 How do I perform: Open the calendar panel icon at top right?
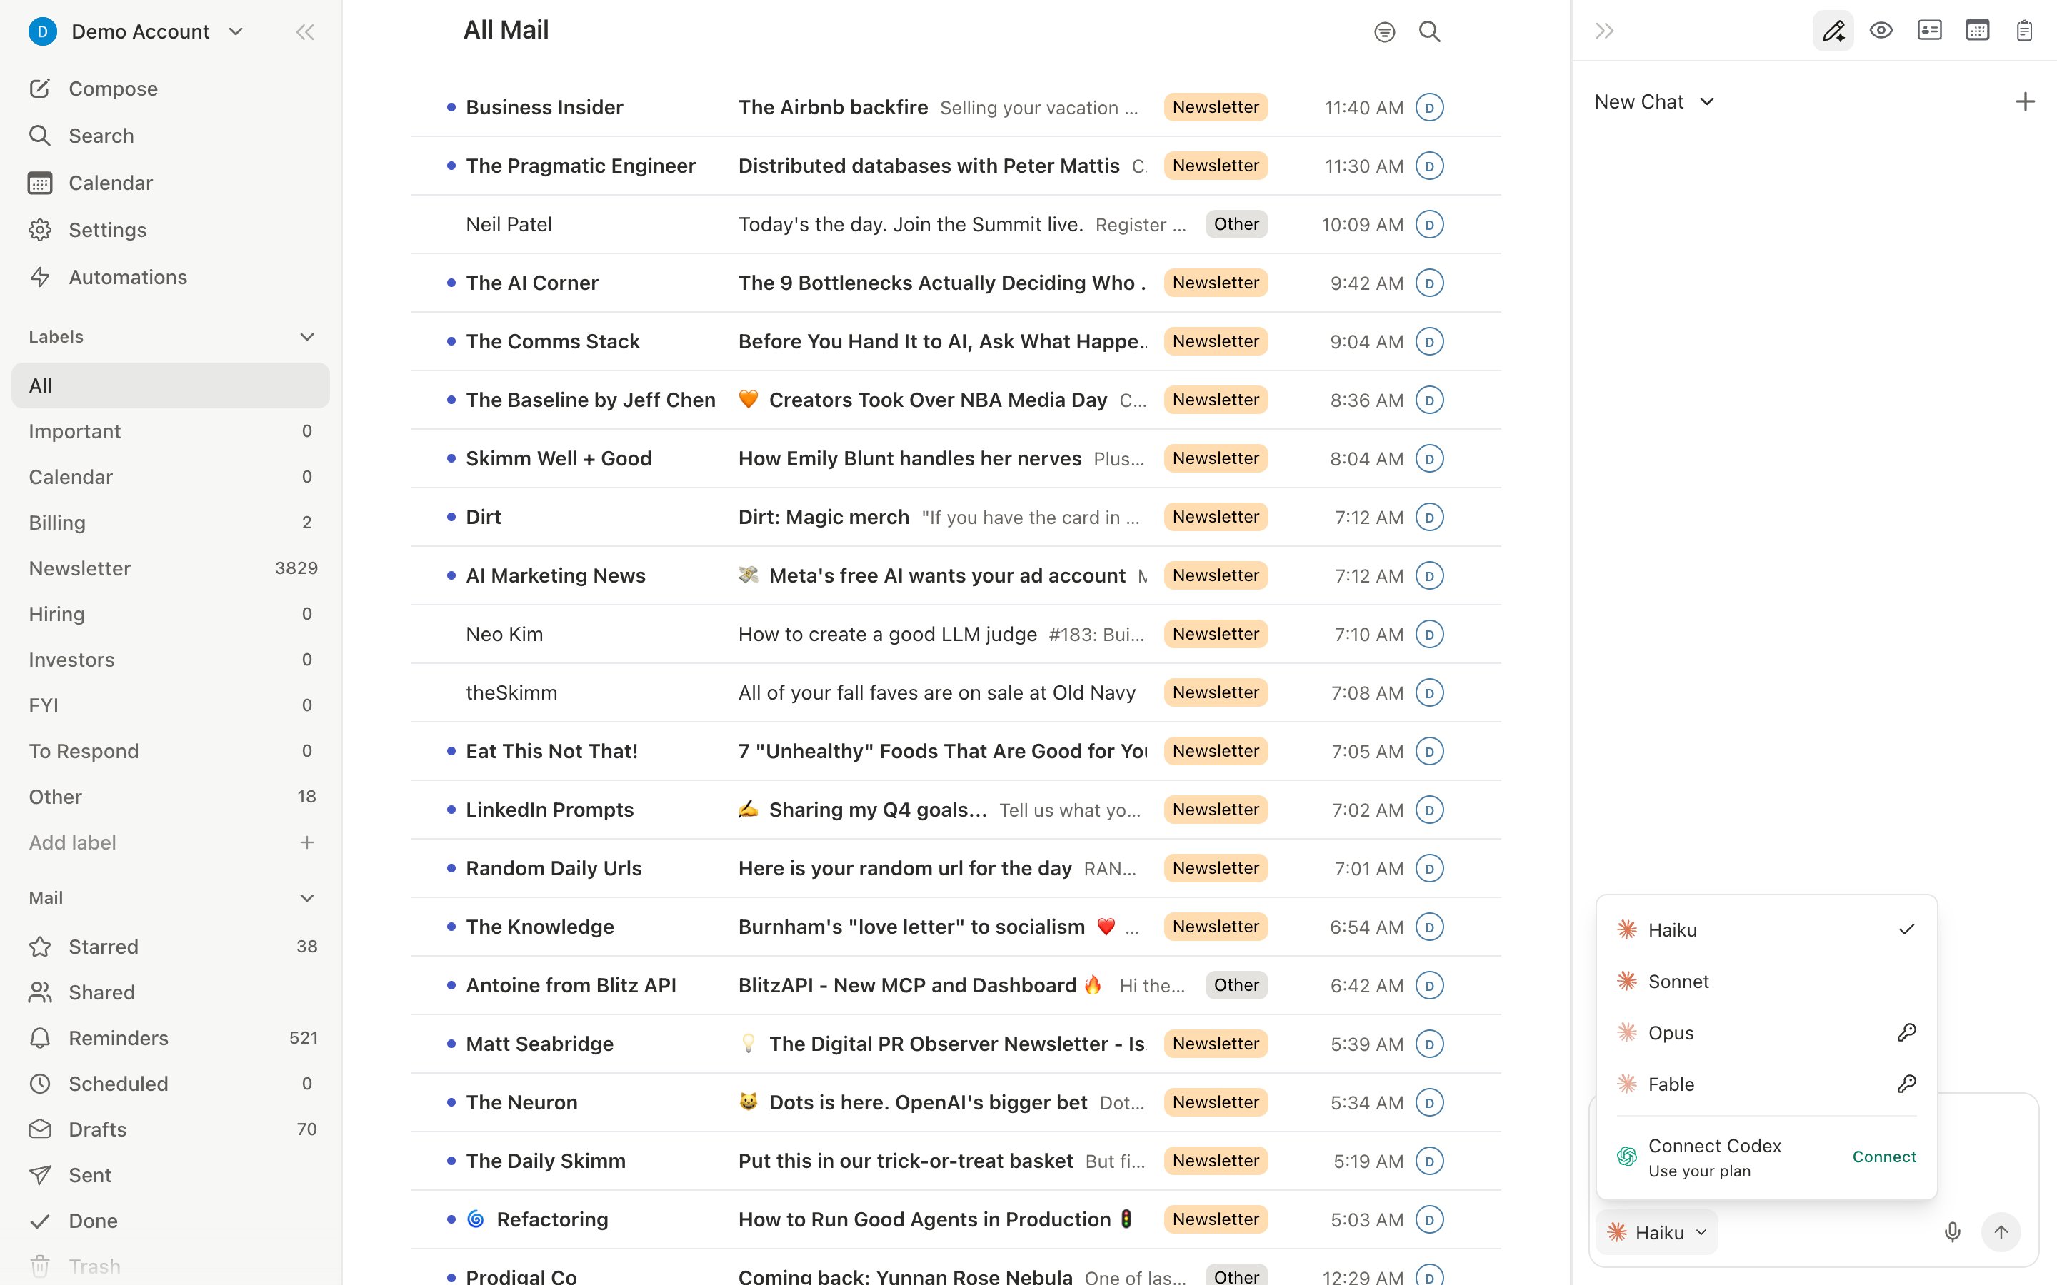1977,31
